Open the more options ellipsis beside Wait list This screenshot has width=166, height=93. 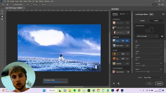click(127, 14)
